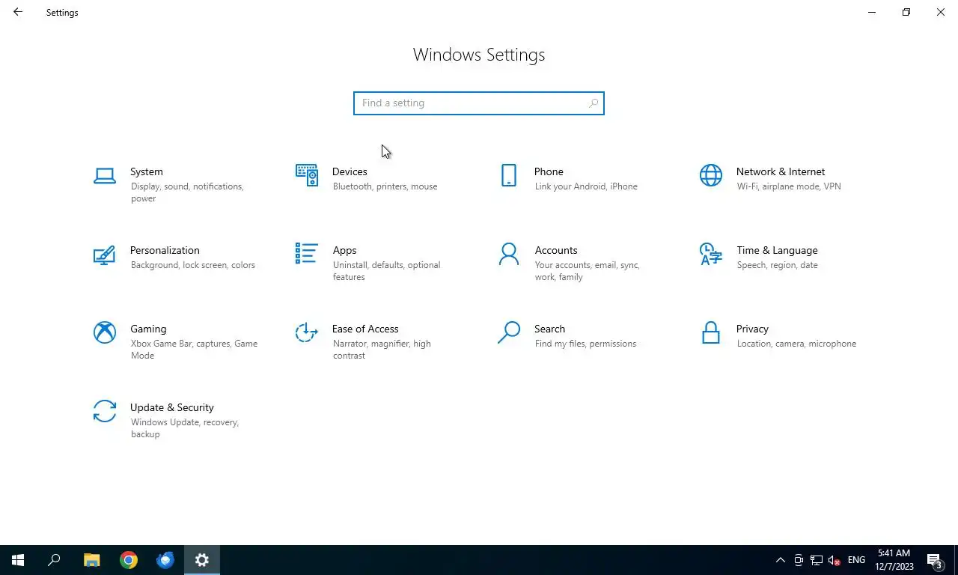The height and width of the screenshot is (575, 958).
Task: Switch input language via ENG
Action: pyautogui.click(x=856, y=560)
